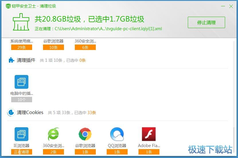The width and height of the screenshot is (238, 158).
Task: Toggle the 29条 badge under 系统使用痕迹
Action: coord(22,47)
